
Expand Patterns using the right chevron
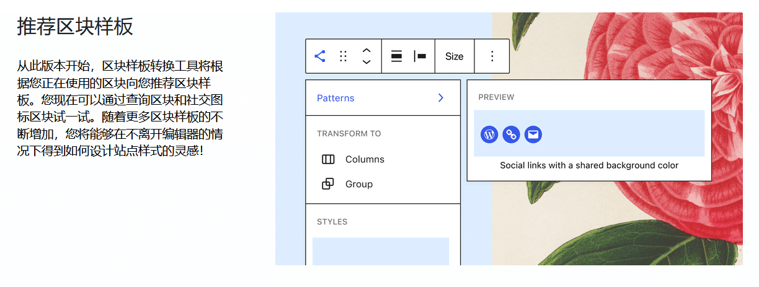(x=441, y=98)
